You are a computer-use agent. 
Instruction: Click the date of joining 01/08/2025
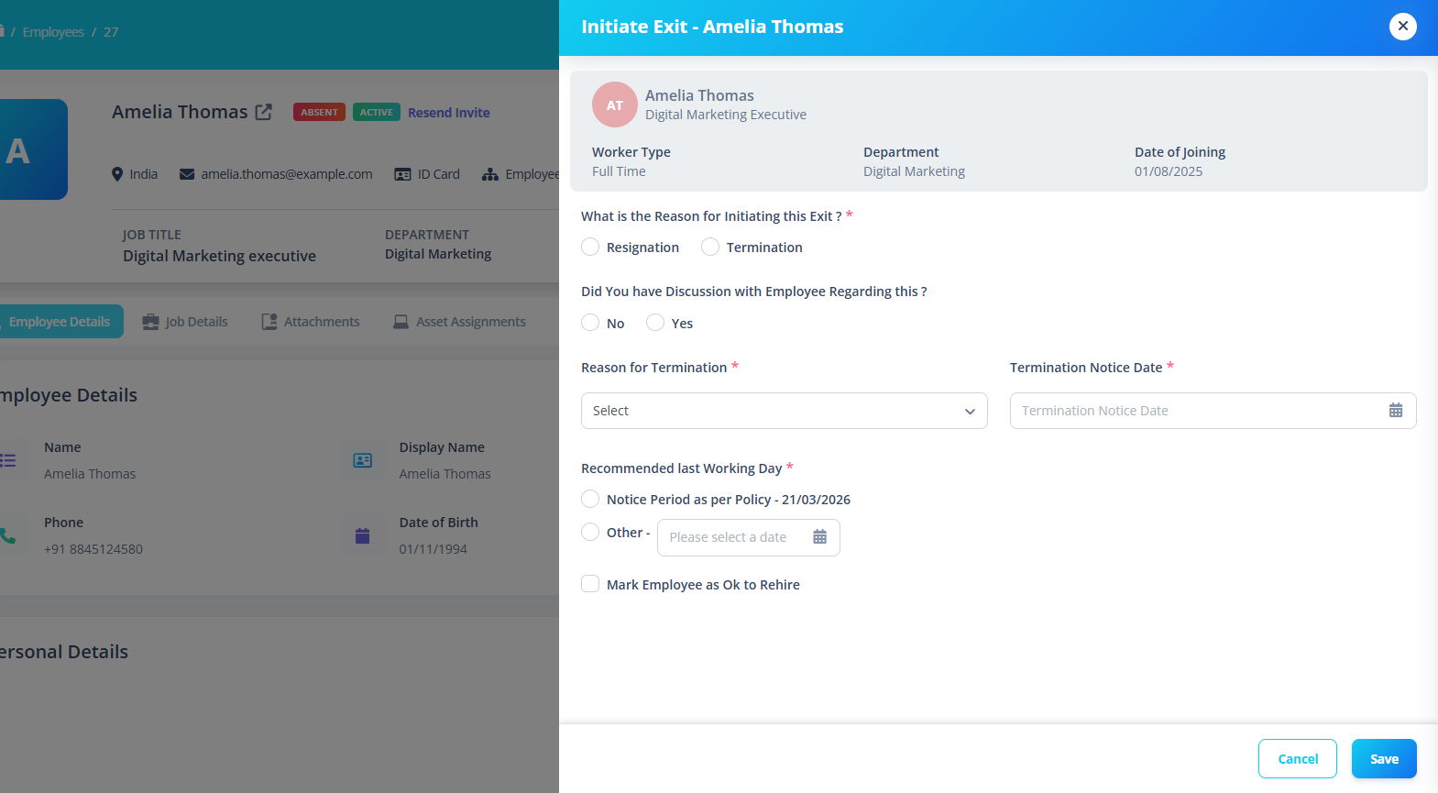tap(1169, 171)
